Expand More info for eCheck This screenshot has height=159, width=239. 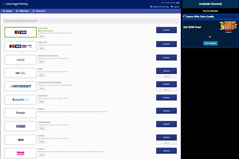[41, 62]
